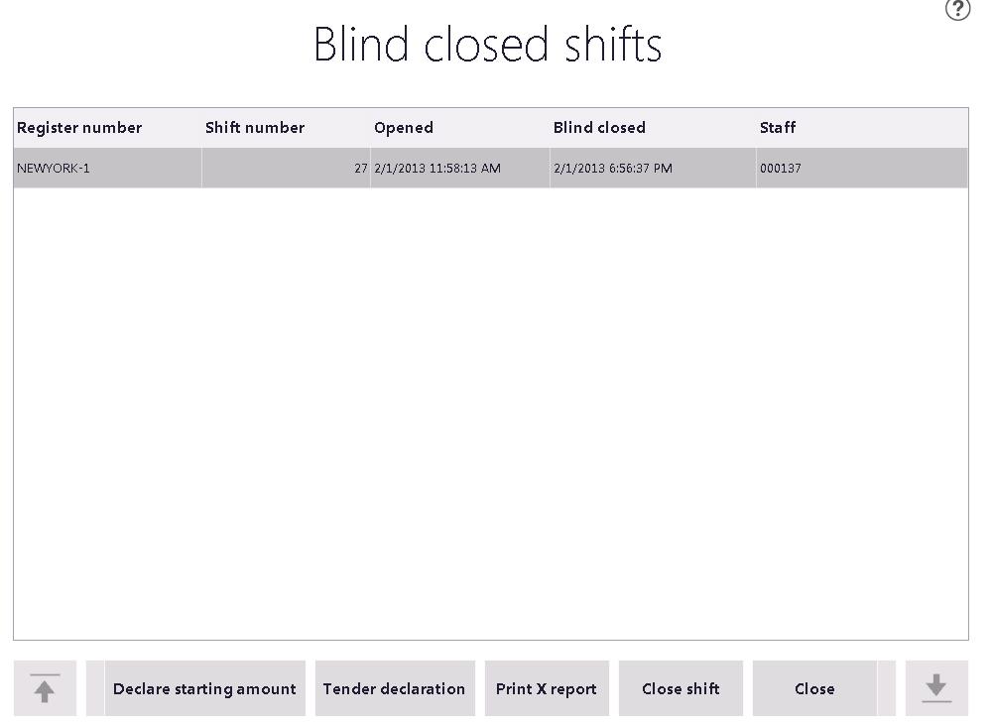This screenshot has width=992, height=725.
Task: Click Declare starting amount button
Action: point(204,688)
